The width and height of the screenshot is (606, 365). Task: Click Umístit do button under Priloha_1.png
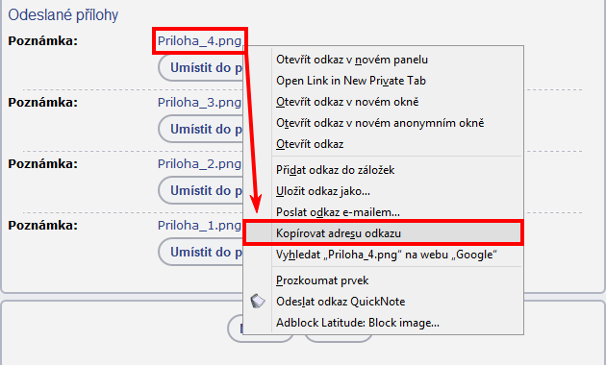(201, 252)
